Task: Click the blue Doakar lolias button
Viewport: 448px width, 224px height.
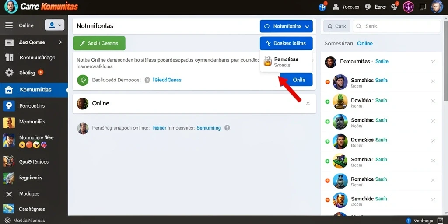Action: click(286, 43)
